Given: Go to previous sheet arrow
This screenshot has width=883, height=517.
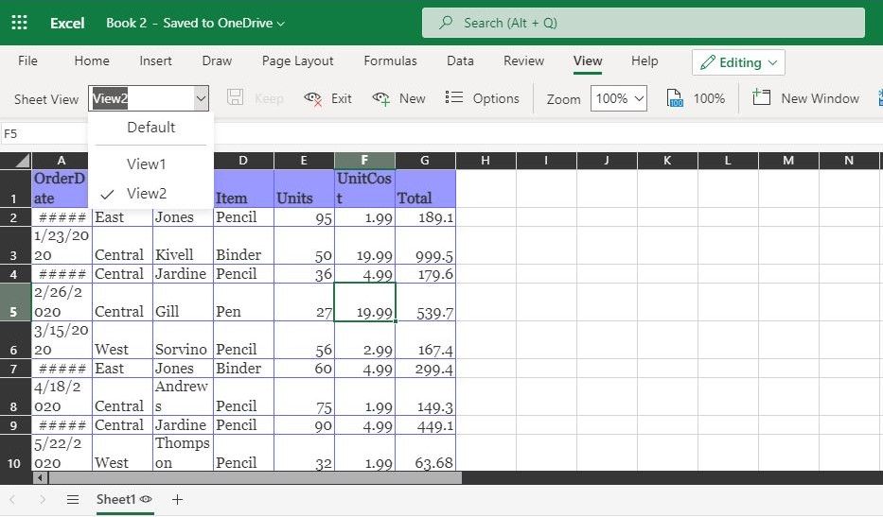Looking at the screenshot, I should [12, 499].
